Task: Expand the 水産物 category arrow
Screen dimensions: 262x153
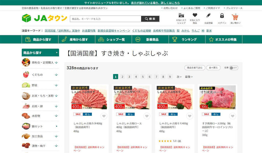Action: click(56, 116)
